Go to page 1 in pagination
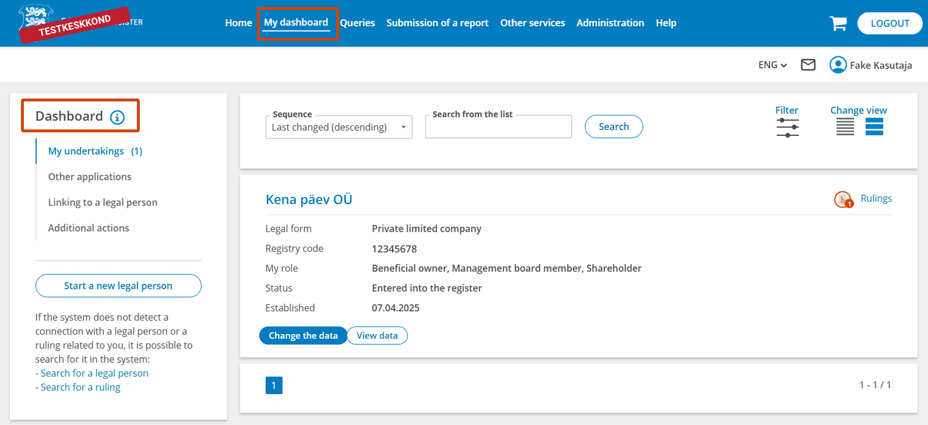 pyautogui.click(x=274, y=385)
